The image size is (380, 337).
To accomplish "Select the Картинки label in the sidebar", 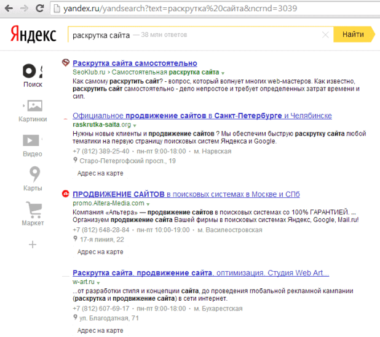I will [x=33, y=119].
